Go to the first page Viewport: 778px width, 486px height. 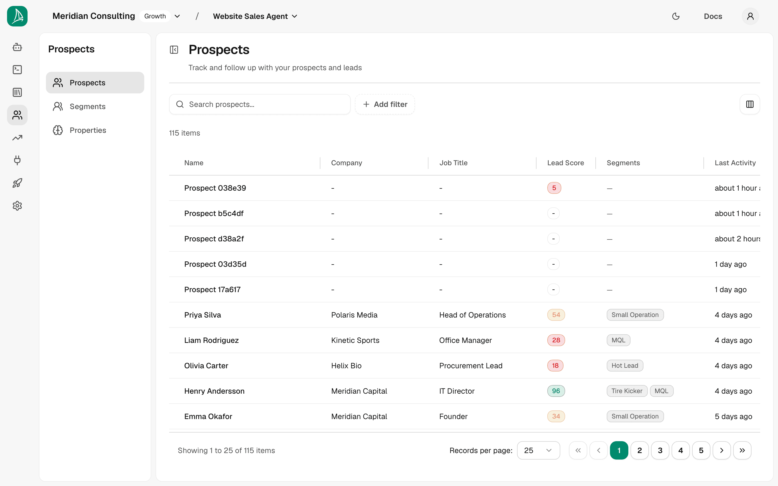[578, 450]
